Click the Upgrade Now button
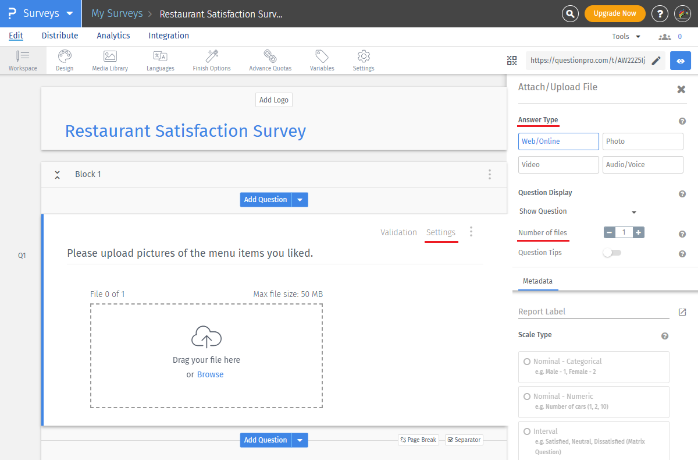 (614, 13)
